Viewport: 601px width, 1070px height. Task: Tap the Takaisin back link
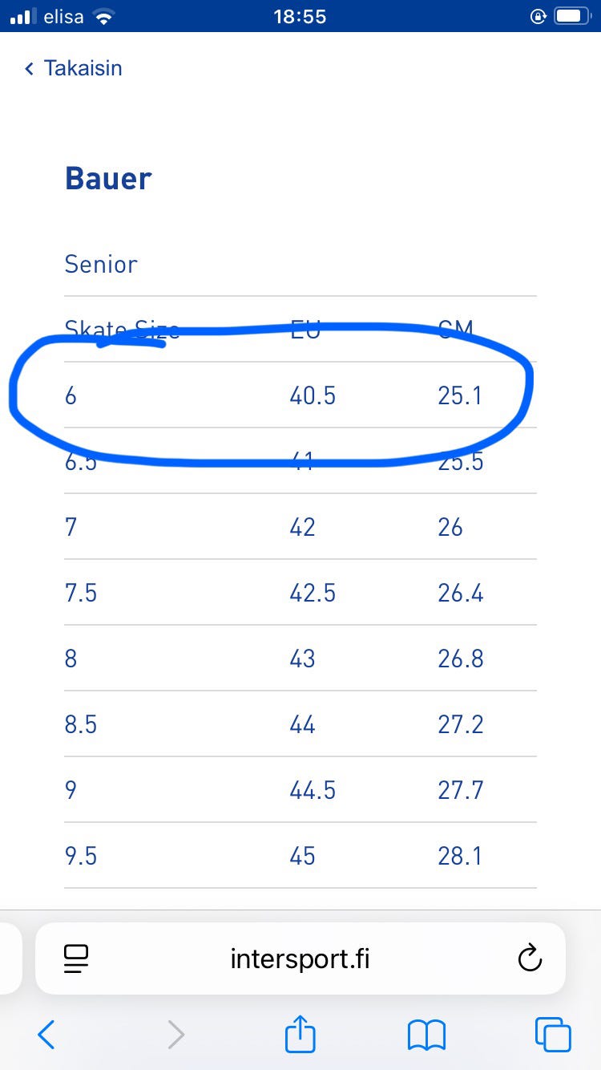(74, 68)
